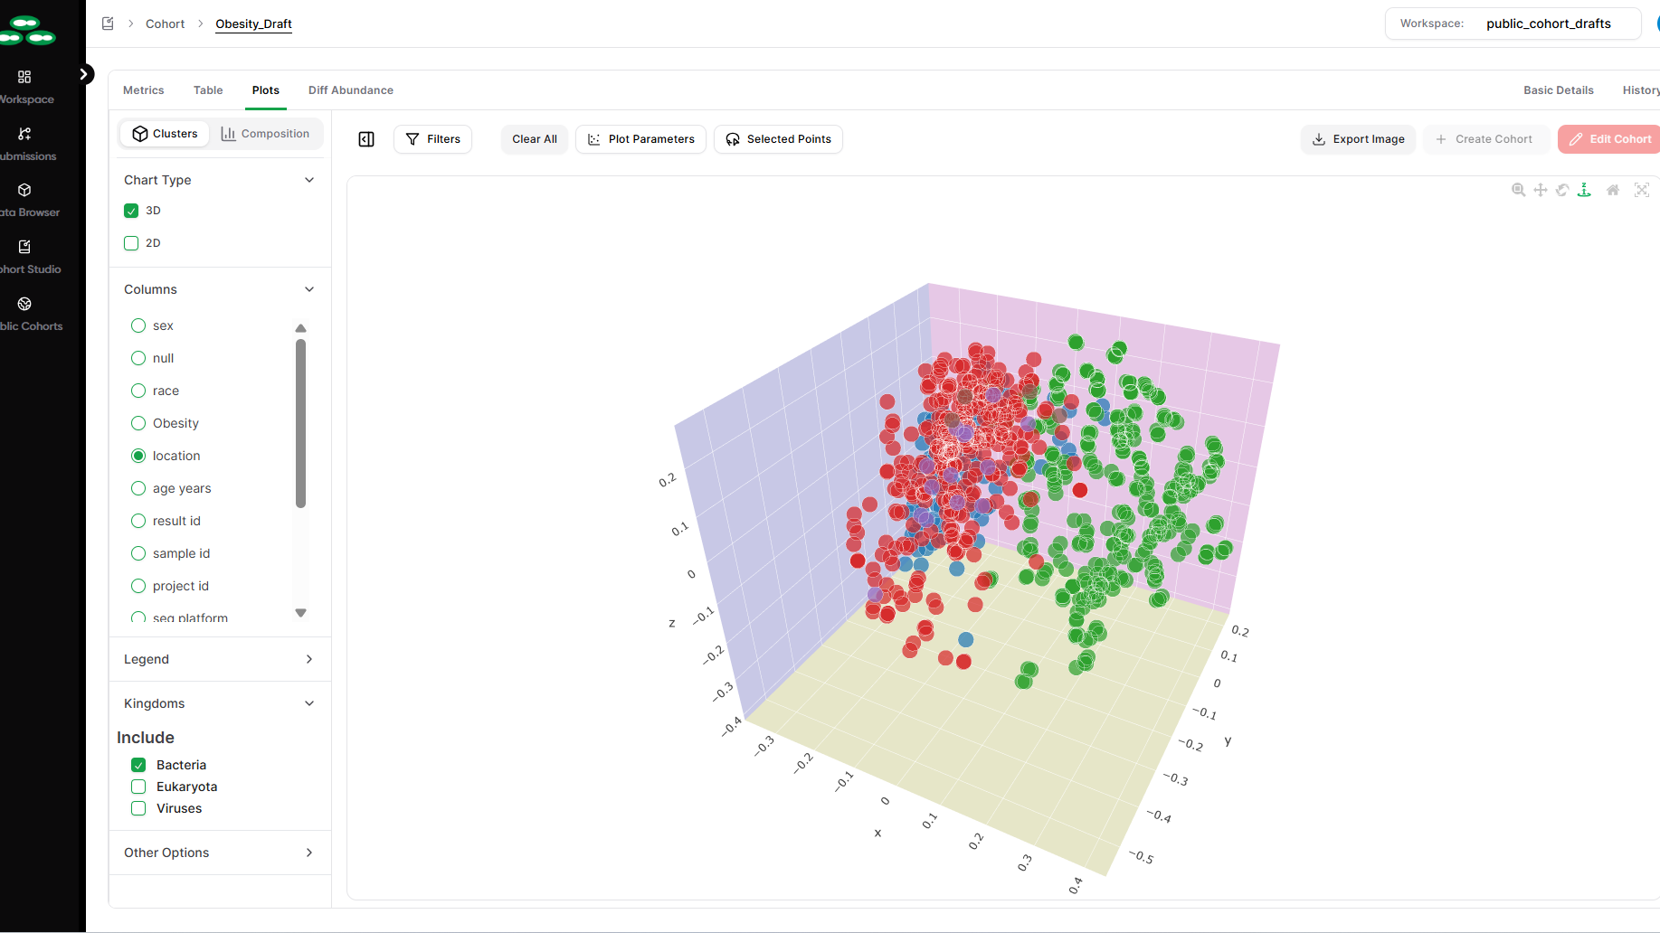Check the Viruses kingdom checkbox
The width and height of the screenshot is (1660, 933).
138,808
